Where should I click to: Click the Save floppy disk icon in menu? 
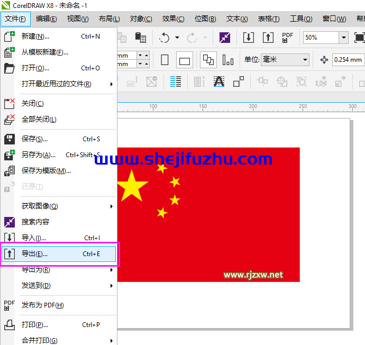click(10, 139)
